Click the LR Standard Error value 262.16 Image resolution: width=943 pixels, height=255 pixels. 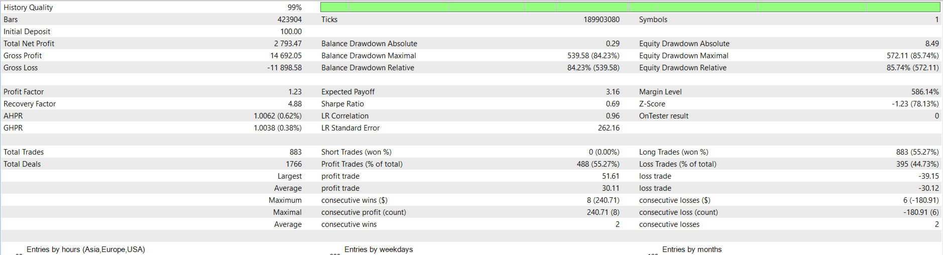[x=609, y=128]
